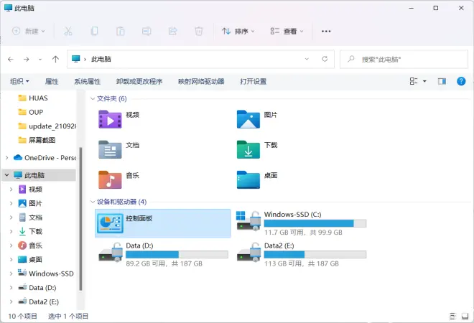This screenshot has height=323, width=474.
Task: Click the Paste clipboard icon
Action: point(121,31)
